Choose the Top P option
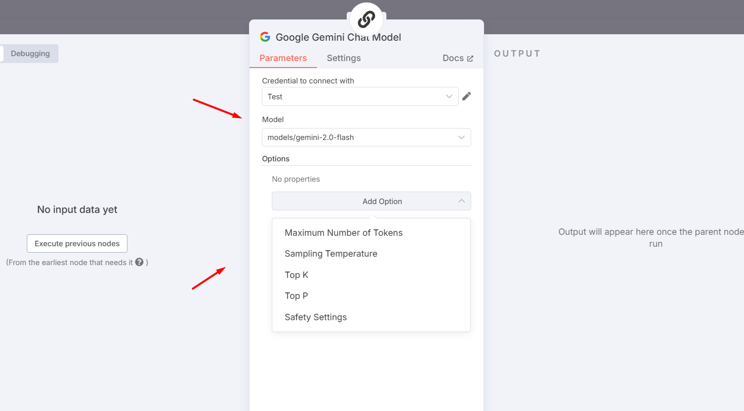 coord(371,296)
